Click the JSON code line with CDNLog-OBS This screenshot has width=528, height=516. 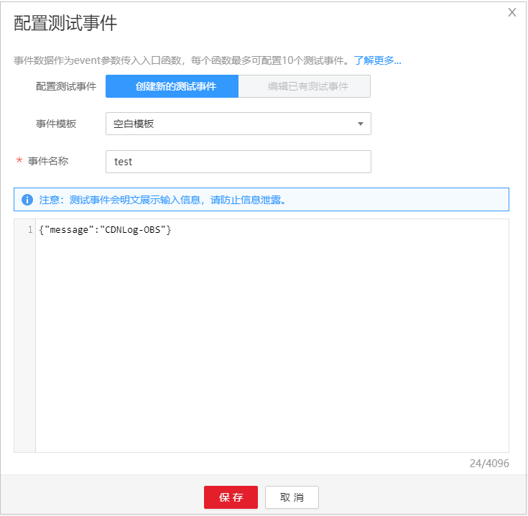click(105, 230)
